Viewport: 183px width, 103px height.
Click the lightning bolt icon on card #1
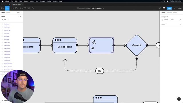(x=94, y=42)
